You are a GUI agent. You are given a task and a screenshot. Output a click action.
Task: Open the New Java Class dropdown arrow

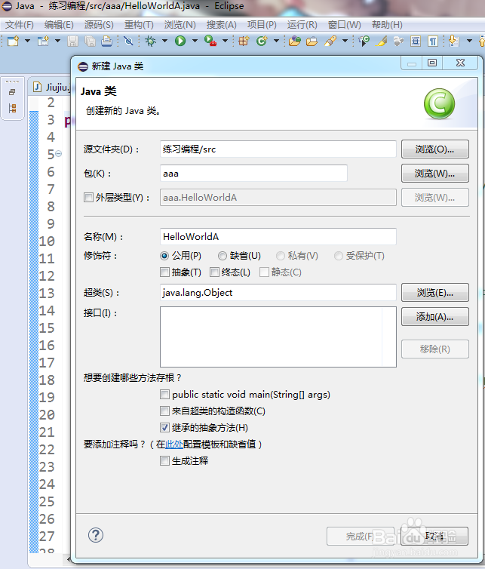(276, 41)
